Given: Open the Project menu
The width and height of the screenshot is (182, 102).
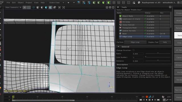Looking at the screenshot, I should click(x=29, y=3).
